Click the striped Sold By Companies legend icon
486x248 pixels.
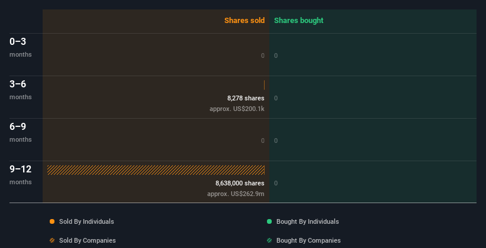(x=52, y=240)
